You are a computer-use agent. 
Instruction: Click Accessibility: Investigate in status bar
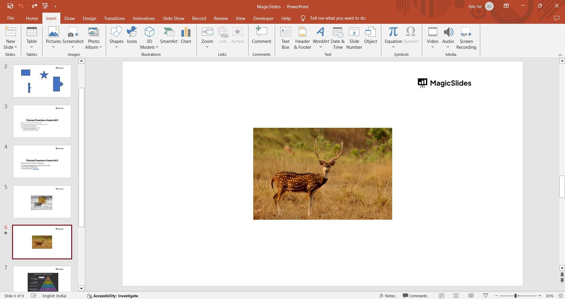pos(112,296)
